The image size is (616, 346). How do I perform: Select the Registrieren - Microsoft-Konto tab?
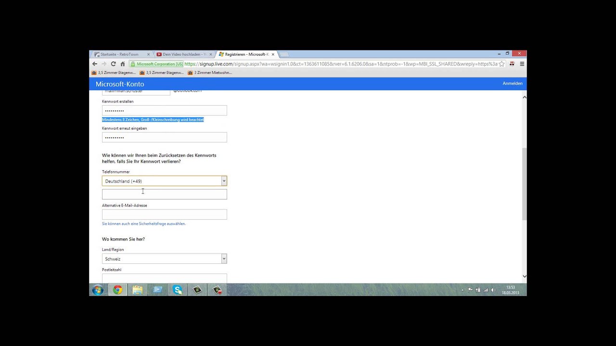(246, 54)
